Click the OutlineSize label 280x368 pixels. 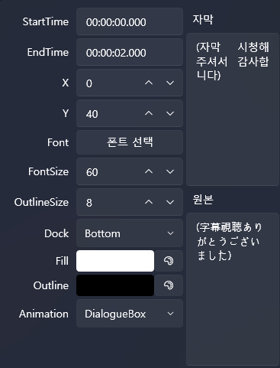pyautogui.click(x=41, y=202)
